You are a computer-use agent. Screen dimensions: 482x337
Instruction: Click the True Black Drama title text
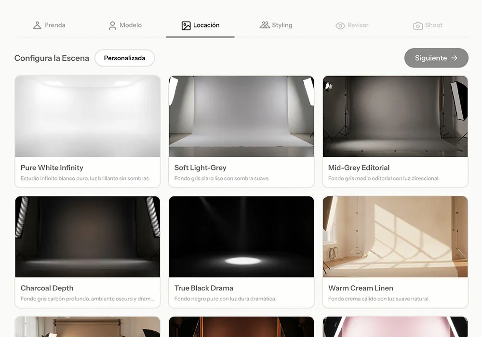click(x=204, y=288)
